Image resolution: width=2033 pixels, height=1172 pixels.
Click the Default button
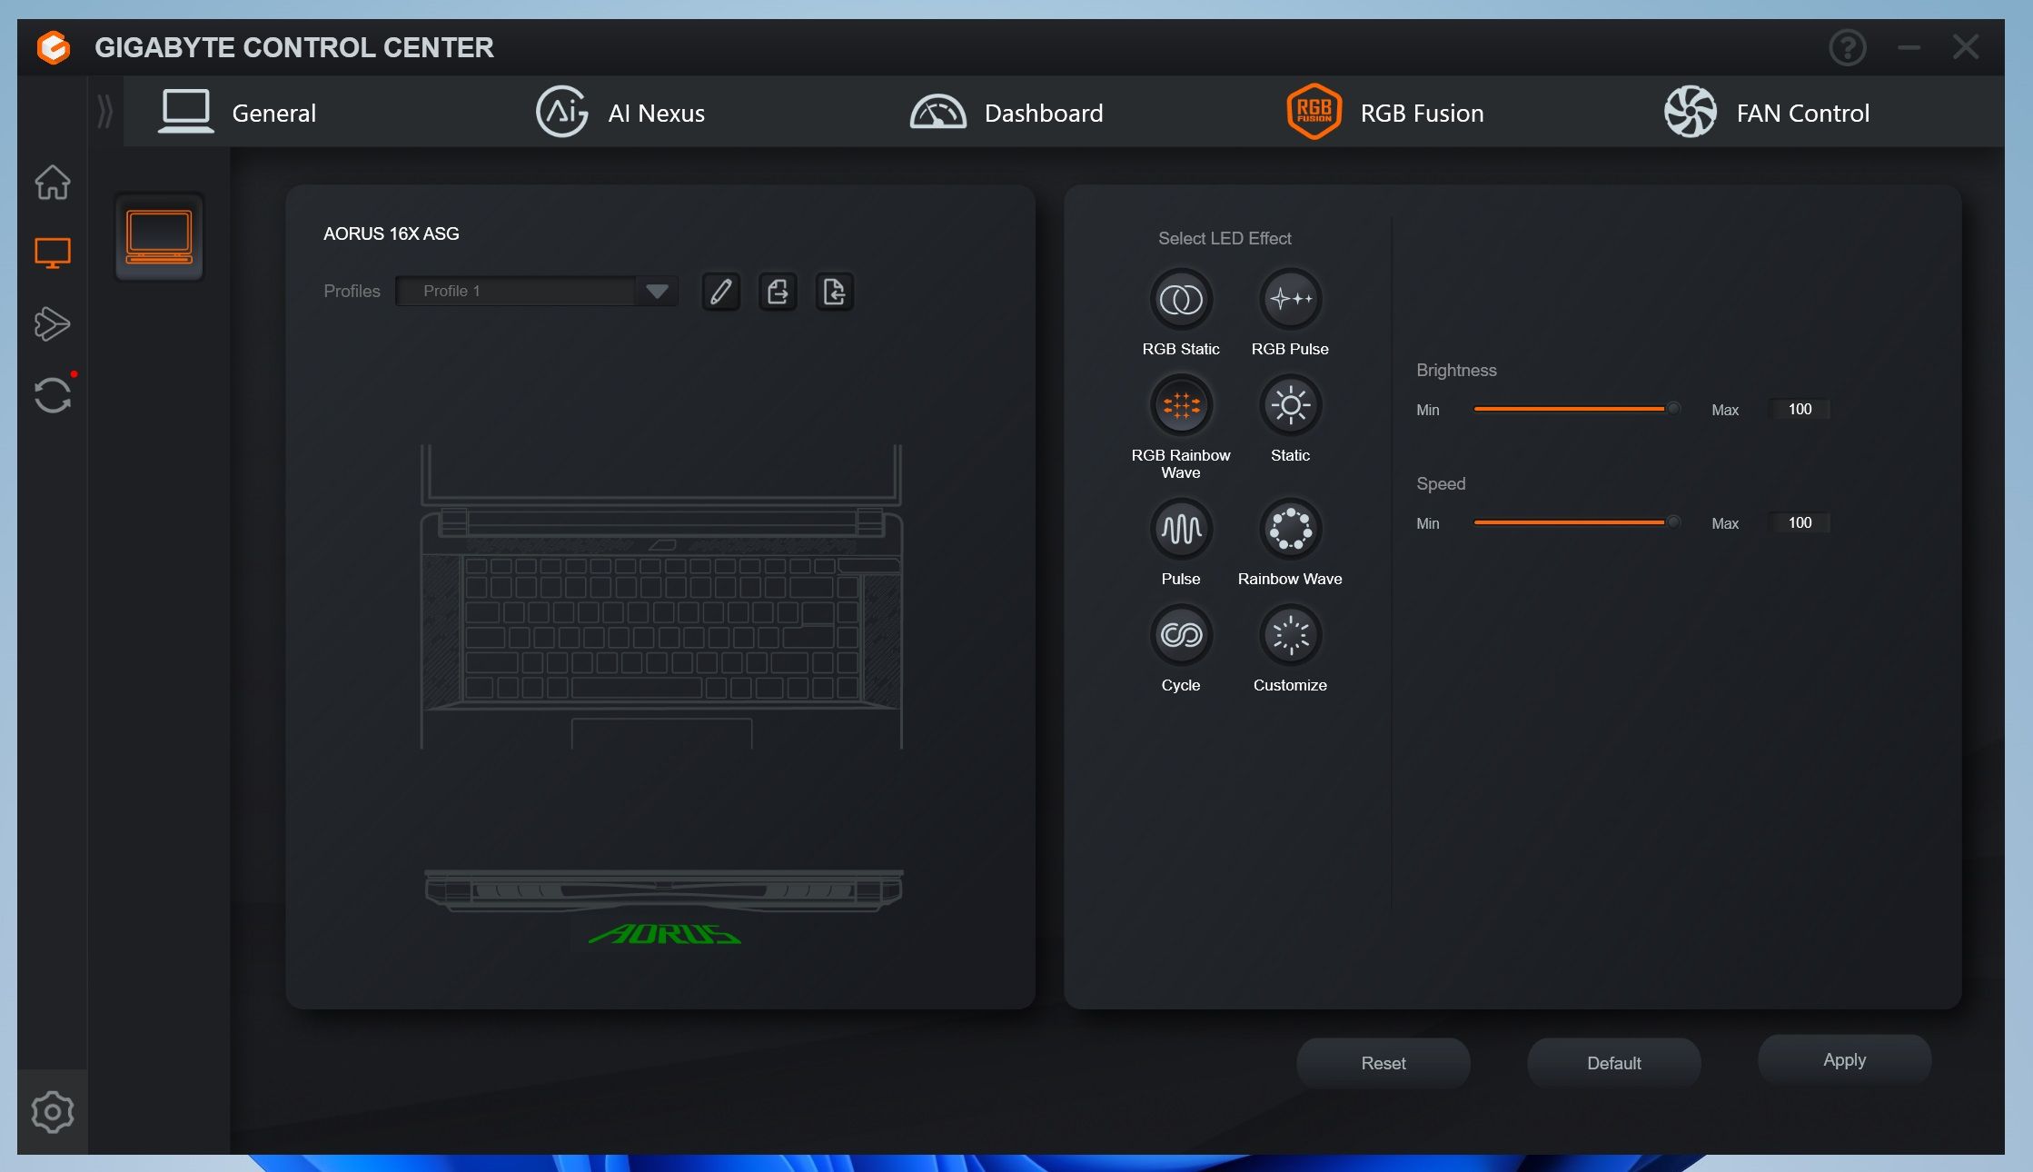1613,1063
